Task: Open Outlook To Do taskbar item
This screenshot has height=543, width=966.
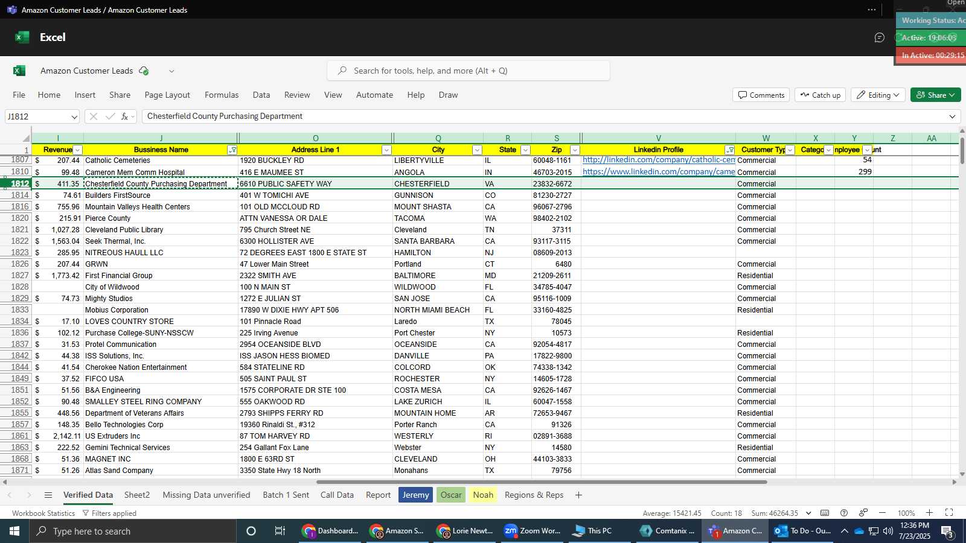Action: [803, 531]
